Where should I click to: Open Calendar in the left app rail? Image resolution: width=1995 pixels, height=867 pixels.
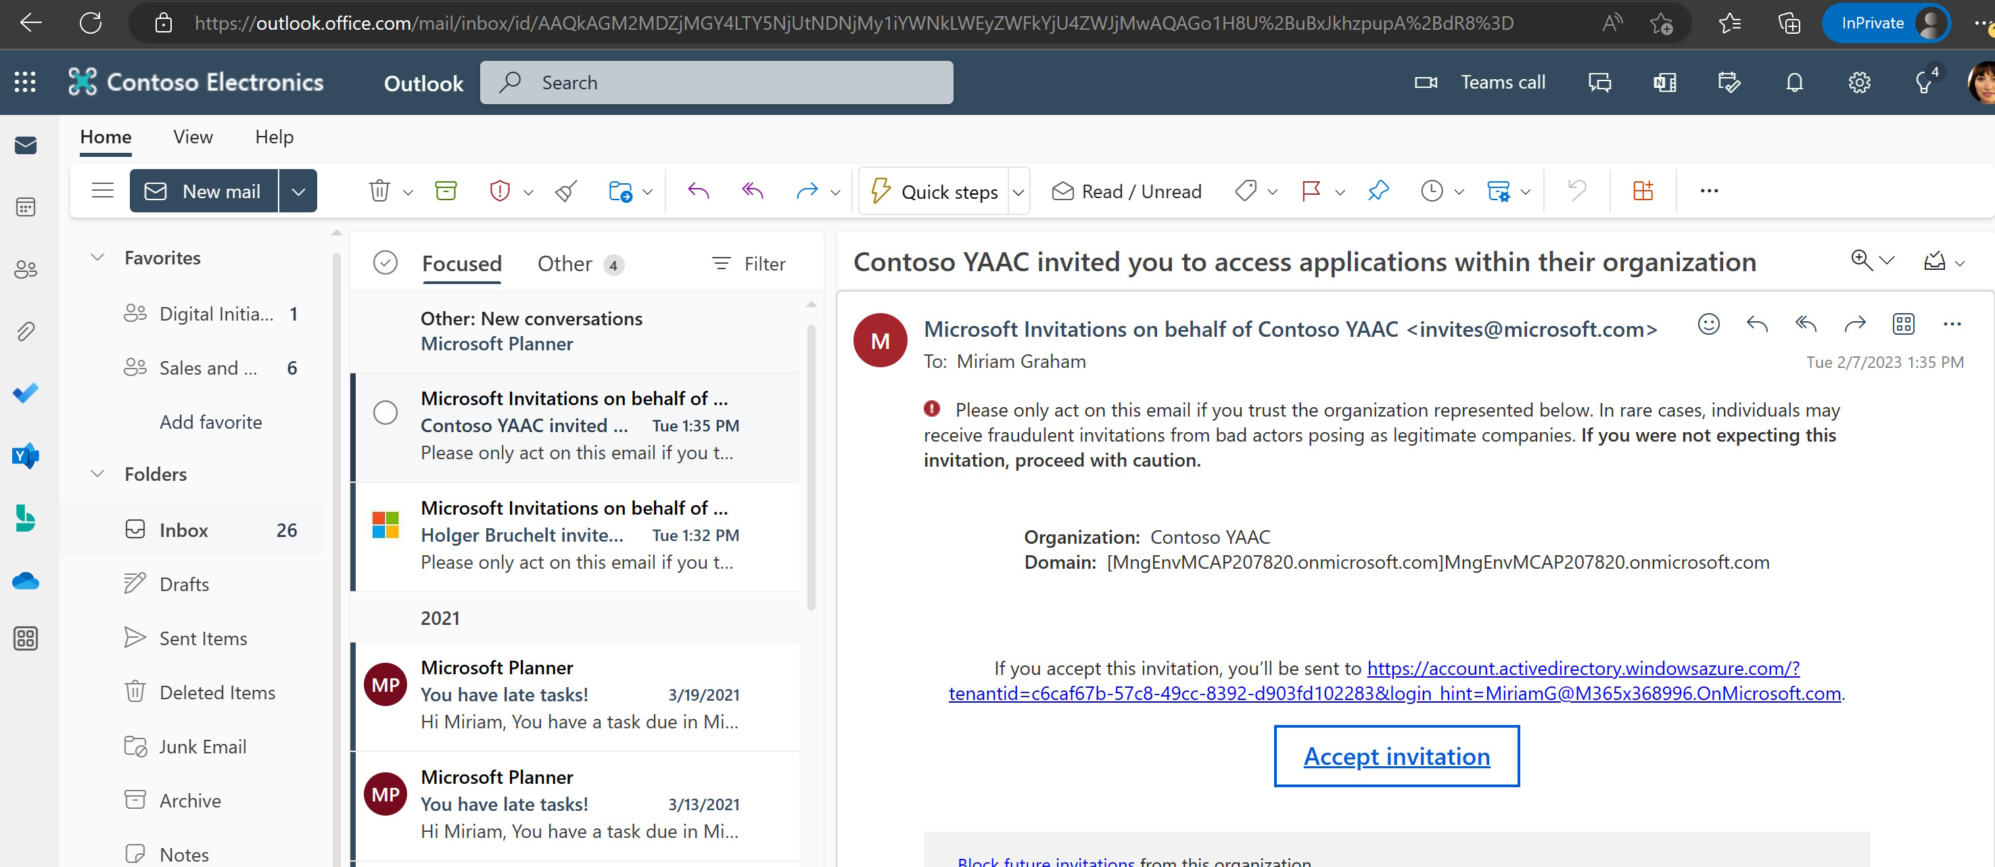[x=26, y=207]
